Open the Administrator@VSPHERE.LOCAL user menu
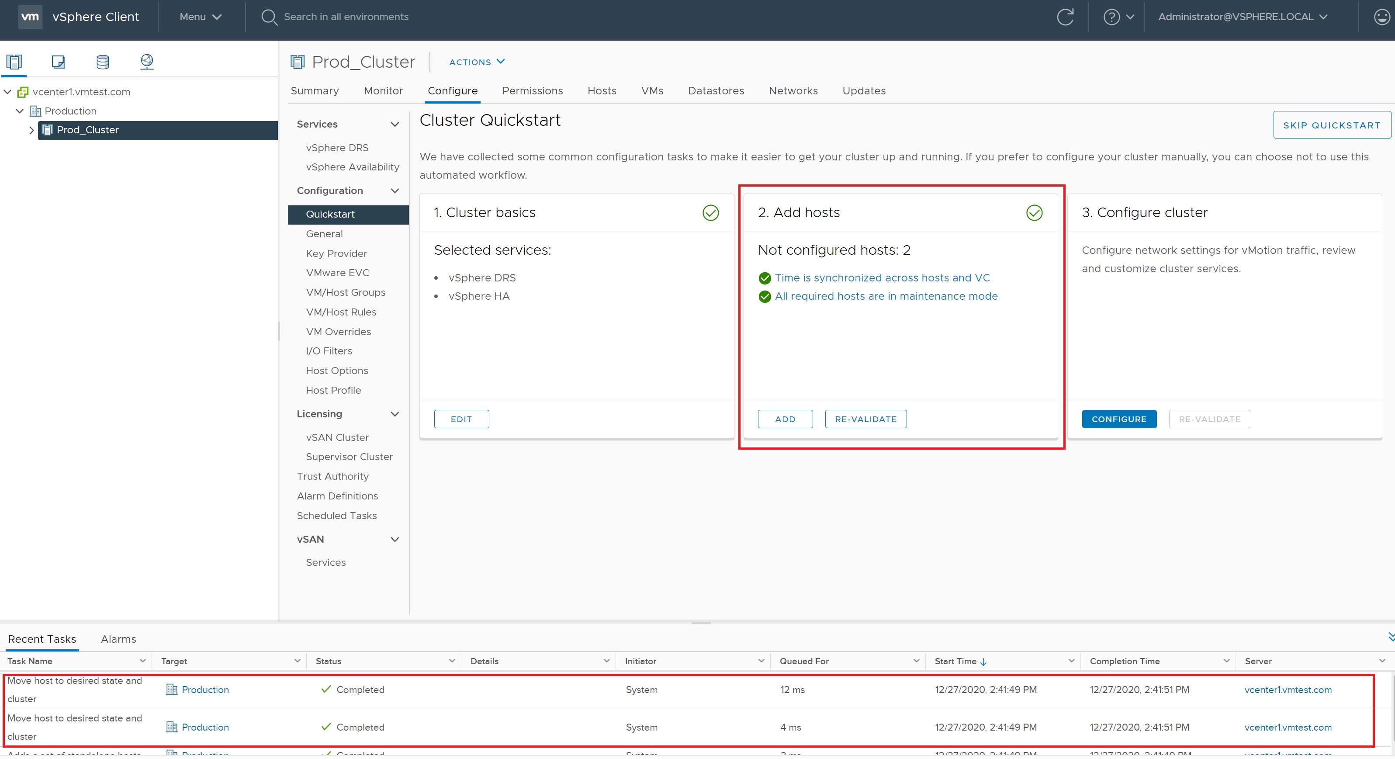The width and height of the screenshot is (1395, 759). 1242,17
